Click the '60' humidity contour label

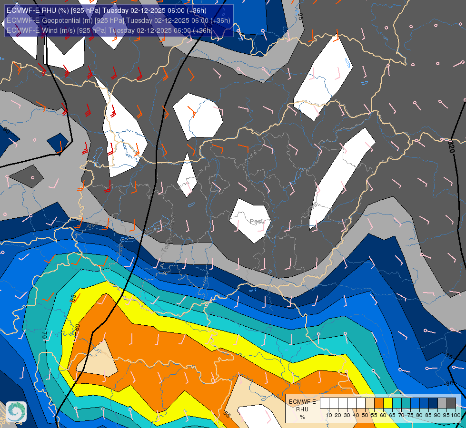coord(77,328)
